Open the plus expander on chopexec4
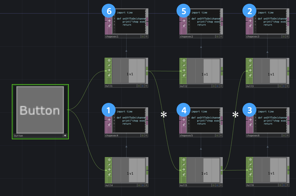The width and height of the screenshot is (296, 196). tap(146, 135)
